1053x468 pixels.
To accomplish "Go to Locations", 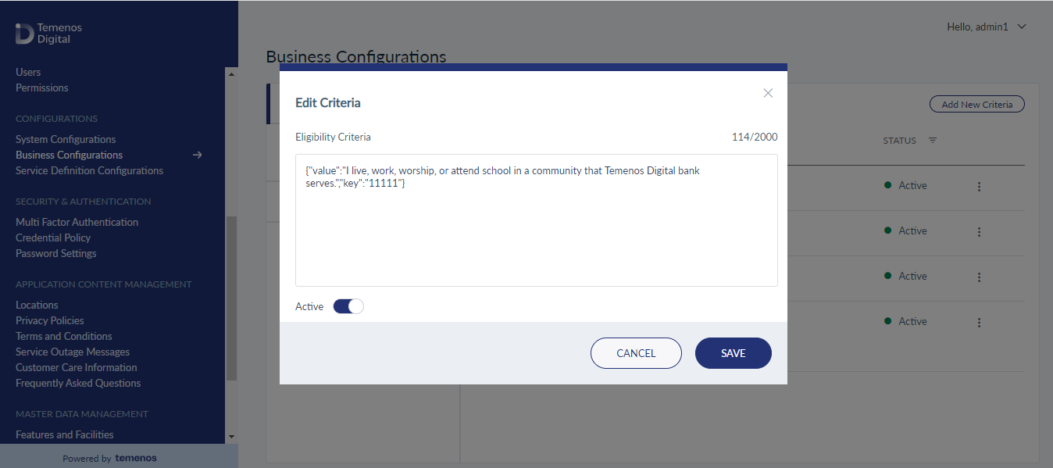I will tap(37, 305).
